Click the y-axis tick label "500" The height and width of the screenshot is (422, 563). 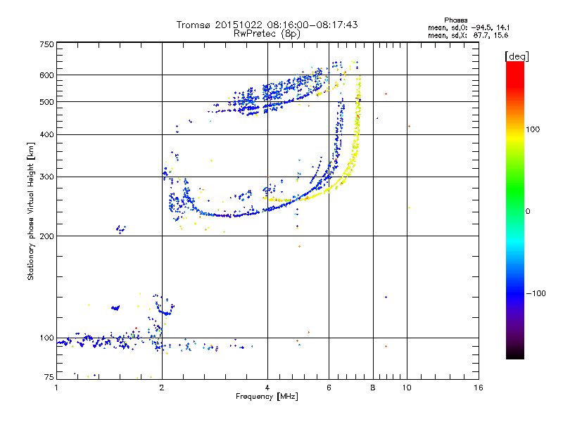pos(46,102)
